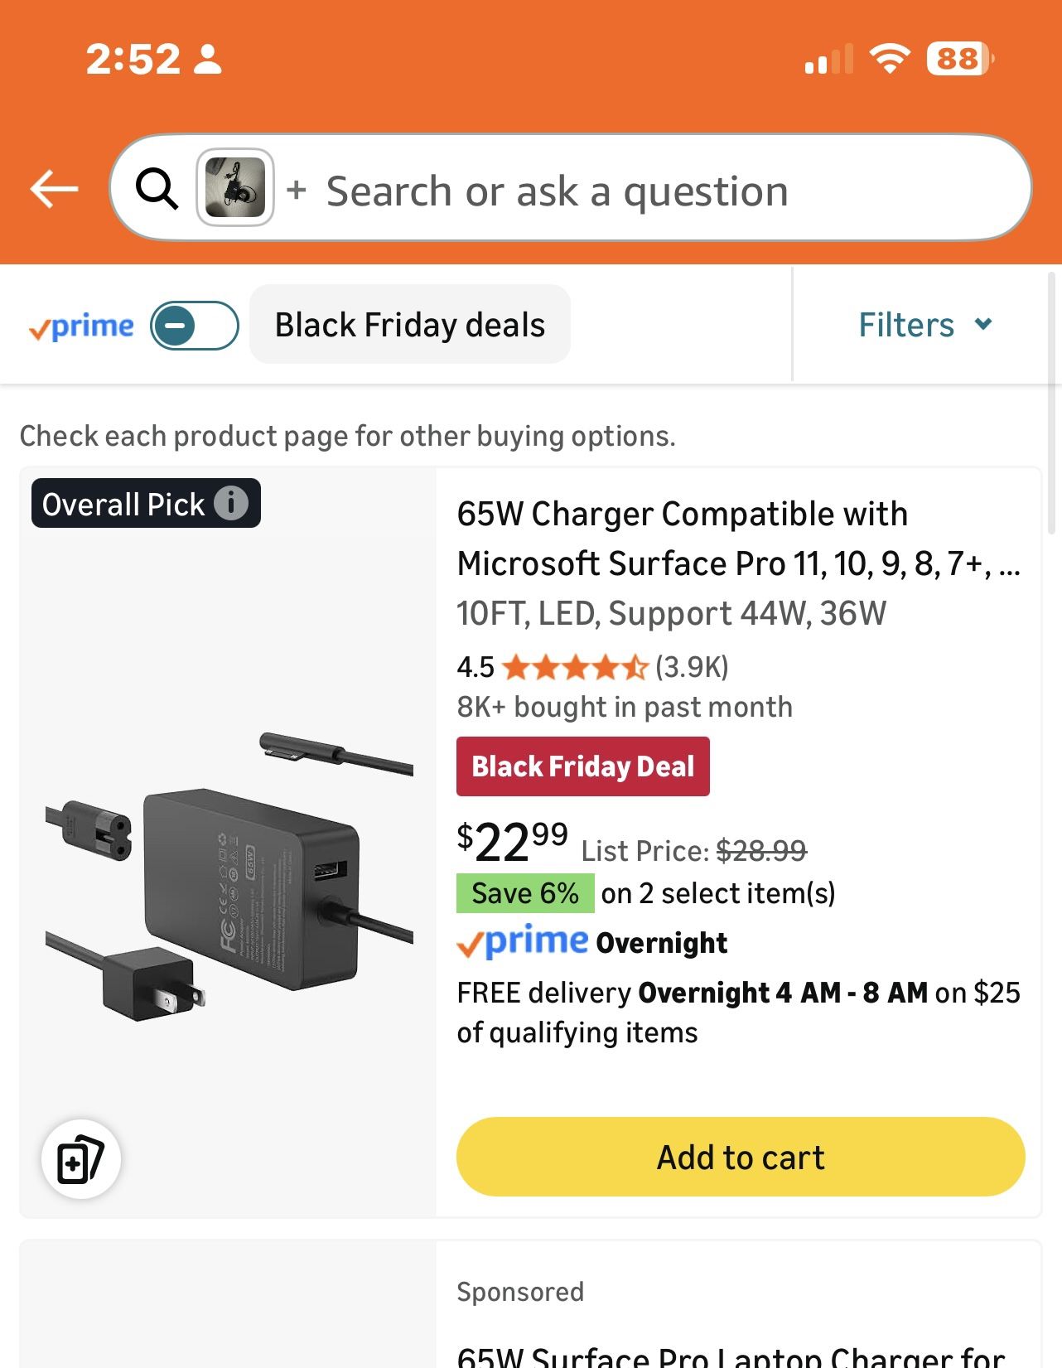
Task: Tap Add to cart for the 65W charger
Action: [x=741, y=1157]
